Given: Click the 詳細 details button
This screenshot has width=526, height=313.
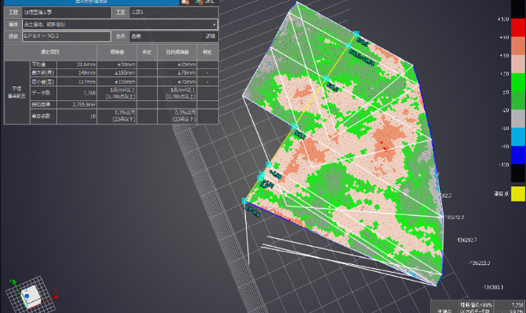Looking at the screenshot, I should pos(211,36).
